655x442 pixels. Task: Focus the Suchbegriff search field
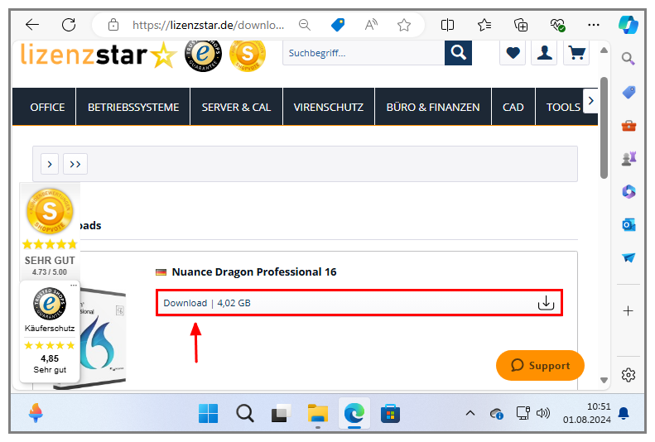[364, 53]
